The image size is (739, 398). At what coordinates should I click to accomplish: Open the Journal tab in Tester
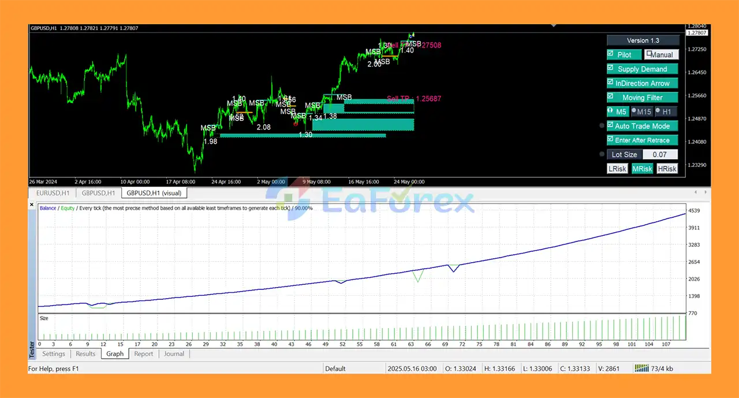coord(174,354)
